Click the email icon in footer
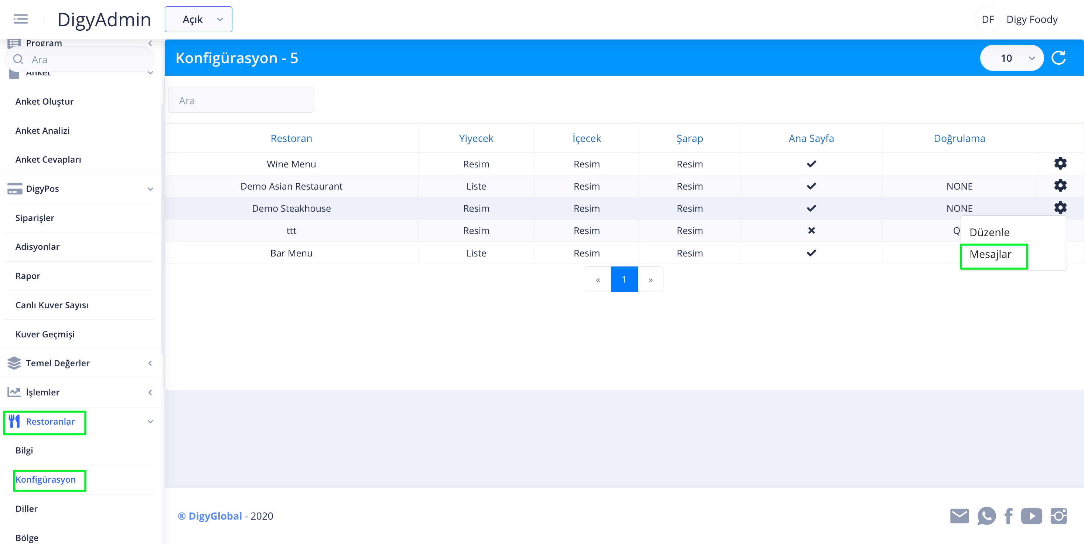Image resolution: width=1084 pixels, height=544 pixels. (959, 516)
